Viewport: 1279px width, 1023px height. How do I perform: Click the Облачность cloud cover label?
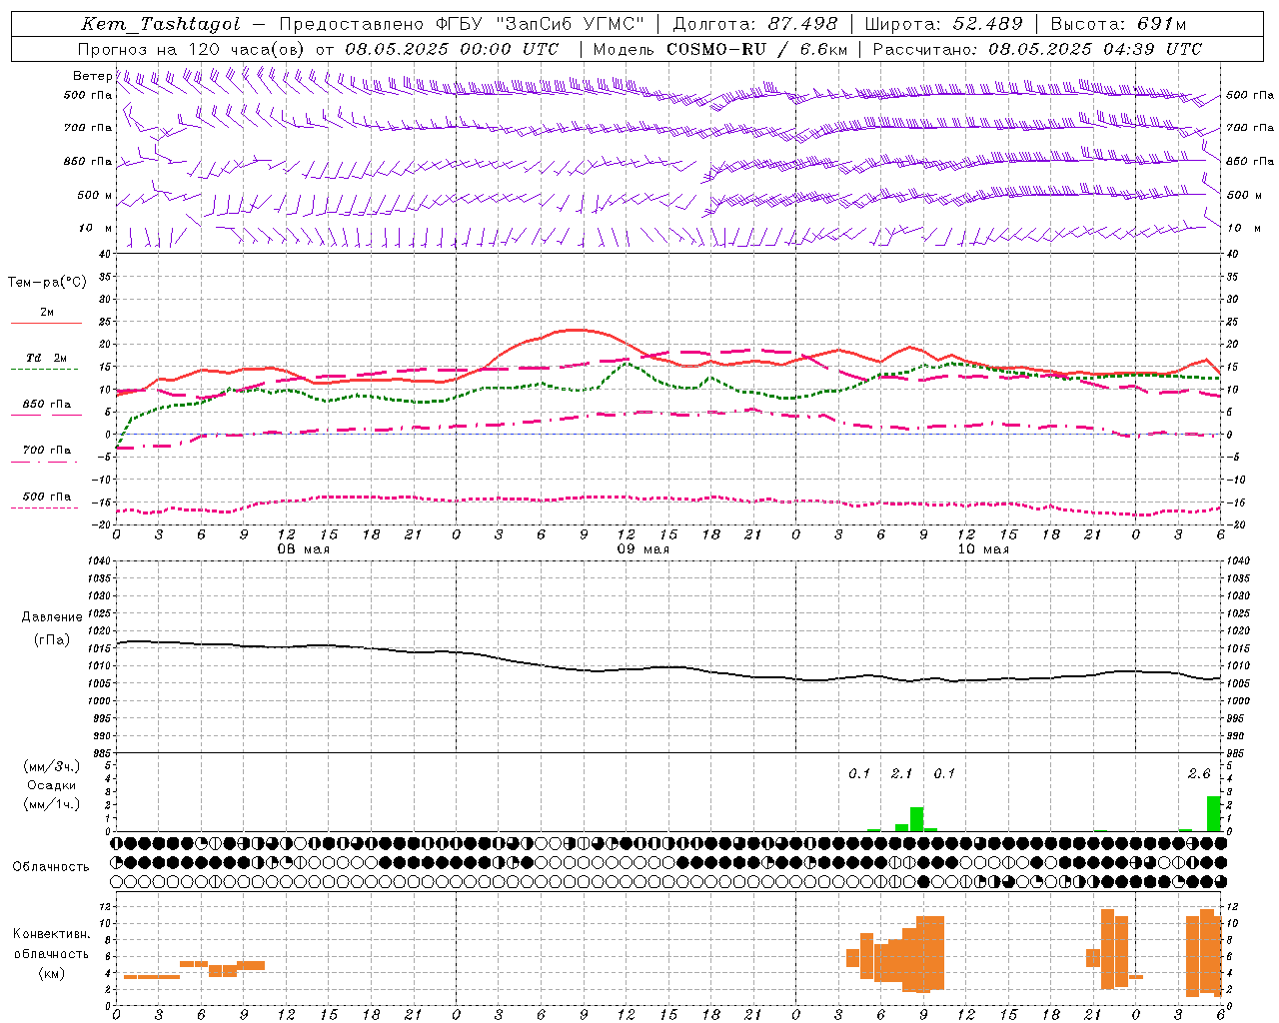coord(51,866)
